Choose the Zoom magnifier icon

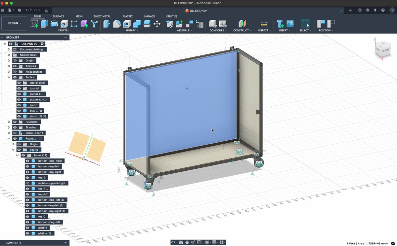[x=193, y=242]
